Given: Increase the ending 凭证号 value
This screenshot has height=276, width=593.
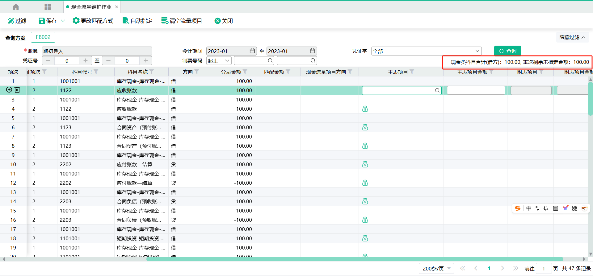Looking at the screenshot, I should (146, 60).
